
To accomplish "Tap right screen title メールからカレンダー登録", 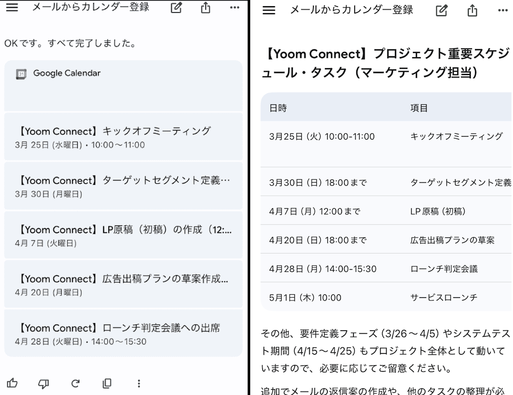I will coord(352,10).
